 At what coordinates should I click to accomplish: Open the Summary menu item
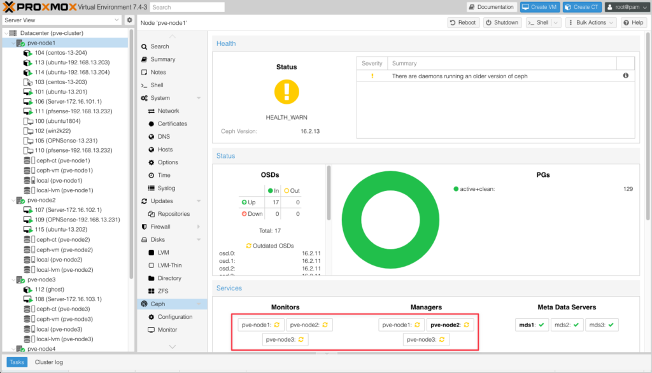pyautogui.click(x=172, y=59)
